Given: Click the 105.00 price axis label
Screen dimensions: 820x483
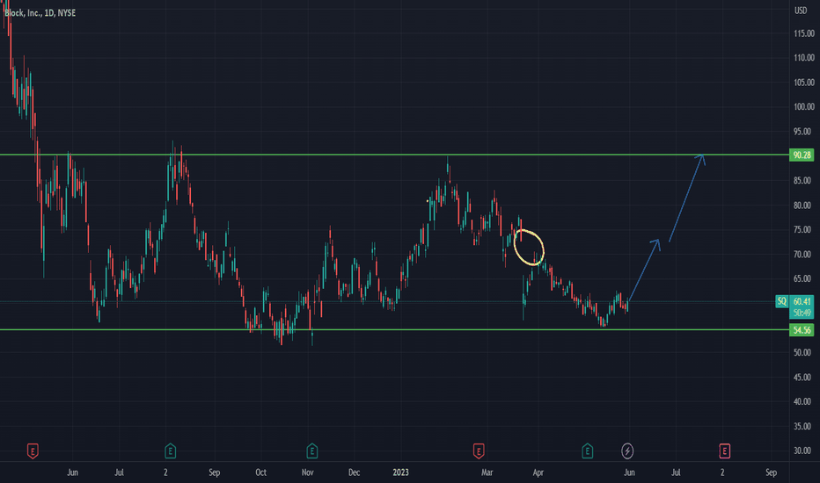Looking at the screenshot, I should (804, 83).
